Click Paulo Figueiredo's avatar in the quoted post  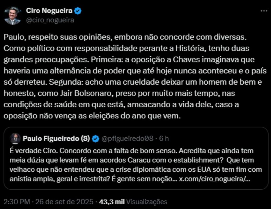point(15,138)
